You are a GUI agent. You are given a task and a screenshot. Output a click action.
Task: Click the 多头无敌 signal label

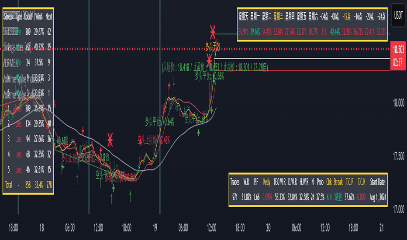pos(213,47)
